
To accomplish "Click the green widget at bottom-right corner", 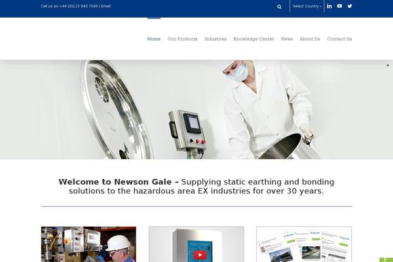I will pos(386,260).
